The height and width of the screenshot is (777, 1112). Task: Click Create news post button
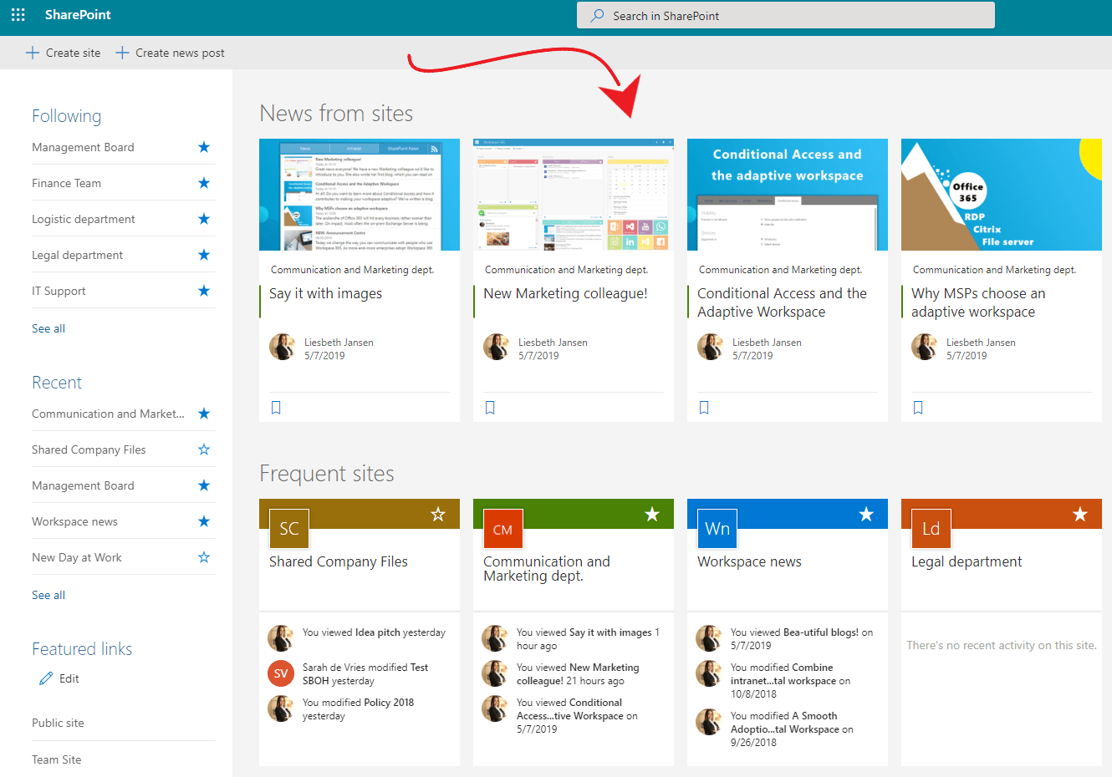170,53
